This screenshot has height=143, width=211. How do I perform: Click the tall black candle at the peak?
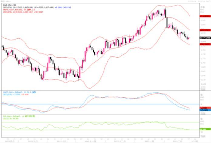(x=166, y=19)
